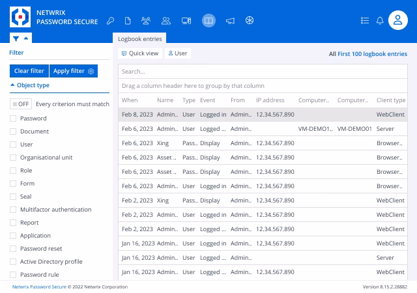417x293 pixels.
Task: Open the Apply filter settings gear
Action: point(91,71)
